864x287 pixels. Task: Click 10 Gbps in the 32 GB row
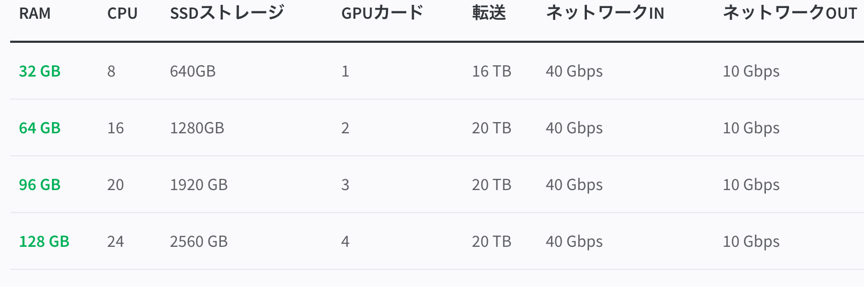point(751,71)
